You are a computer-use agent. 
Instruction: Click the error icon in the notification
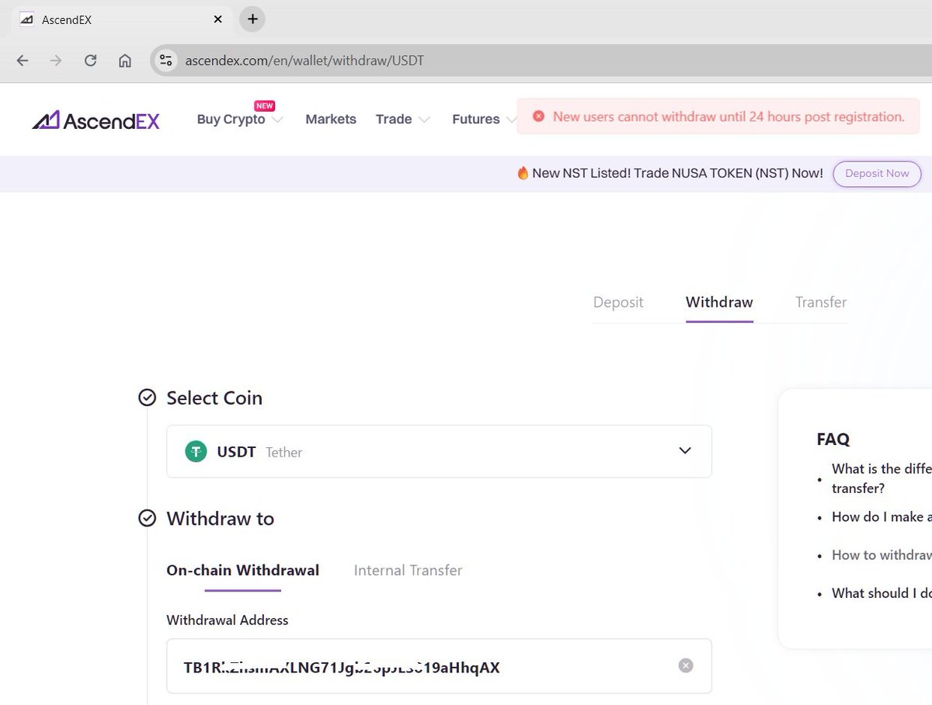point(538,116)
